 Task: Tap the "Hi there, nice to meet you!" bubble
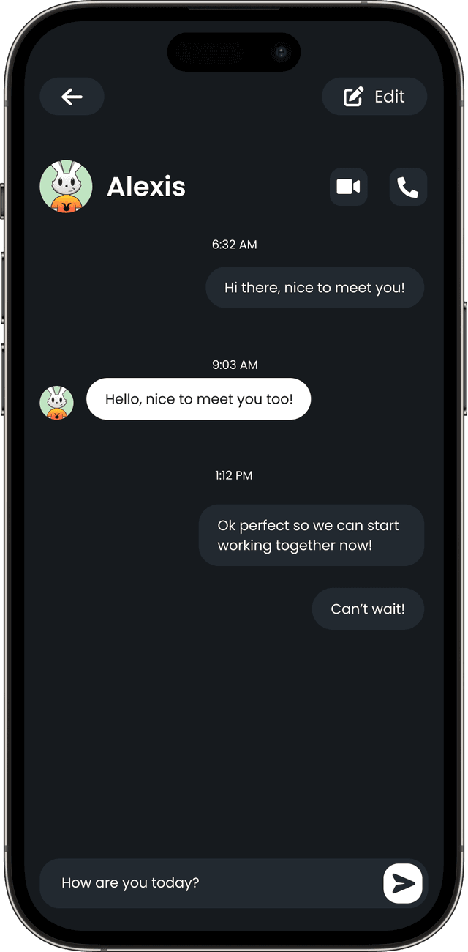[314, 287]
